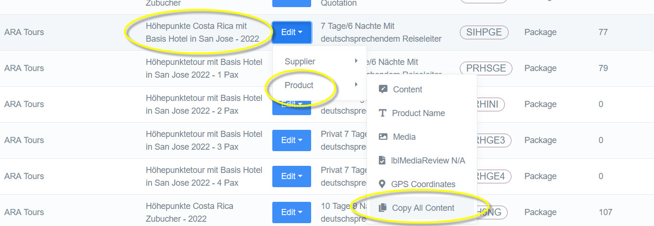The image size is (654, 226).
Task: Collapse the open Edit dropdown for SIHPGE row
Action: [x=292, y=32]
